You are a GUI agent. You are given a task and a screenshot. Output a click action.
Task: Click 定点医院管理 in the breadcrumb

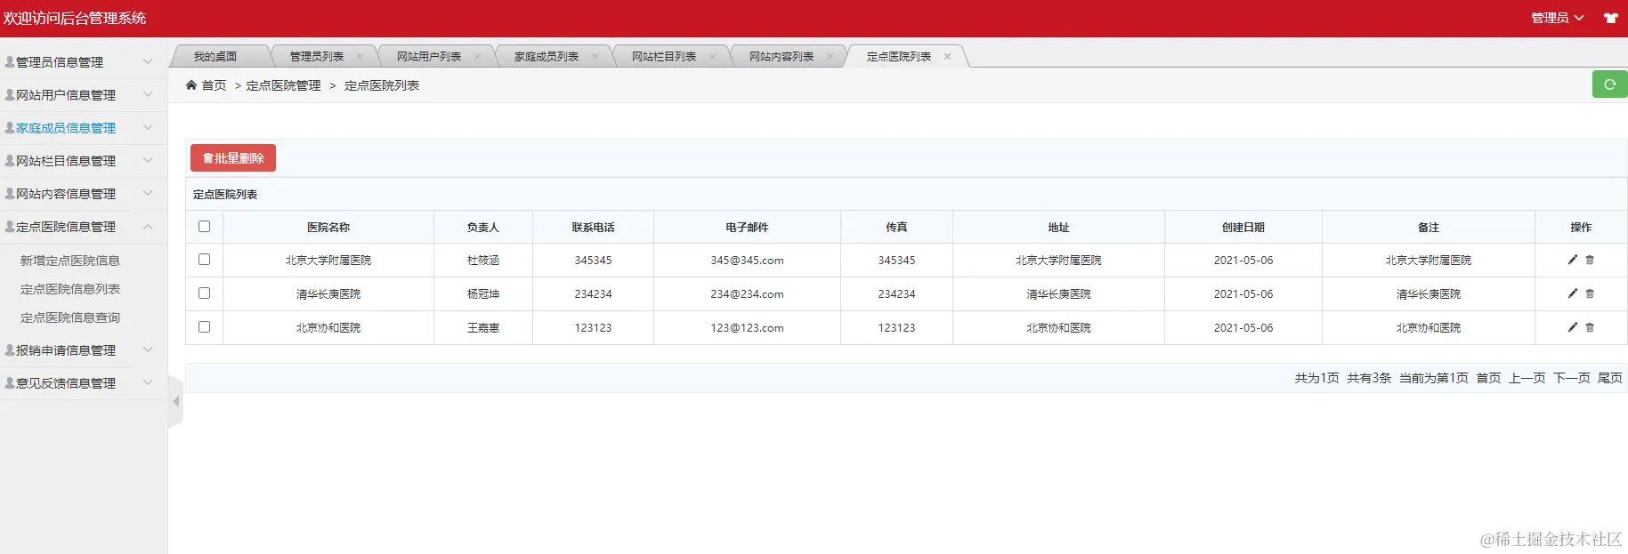(283, 85)
